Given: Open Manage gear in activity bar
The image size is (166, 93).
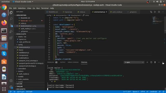Looking at the screenshot, I should [11, 87].
